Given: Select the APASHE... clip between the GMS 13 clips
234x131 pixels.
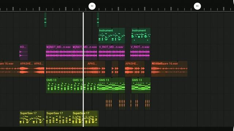Looking at the screenshot, I should point(135,69).
